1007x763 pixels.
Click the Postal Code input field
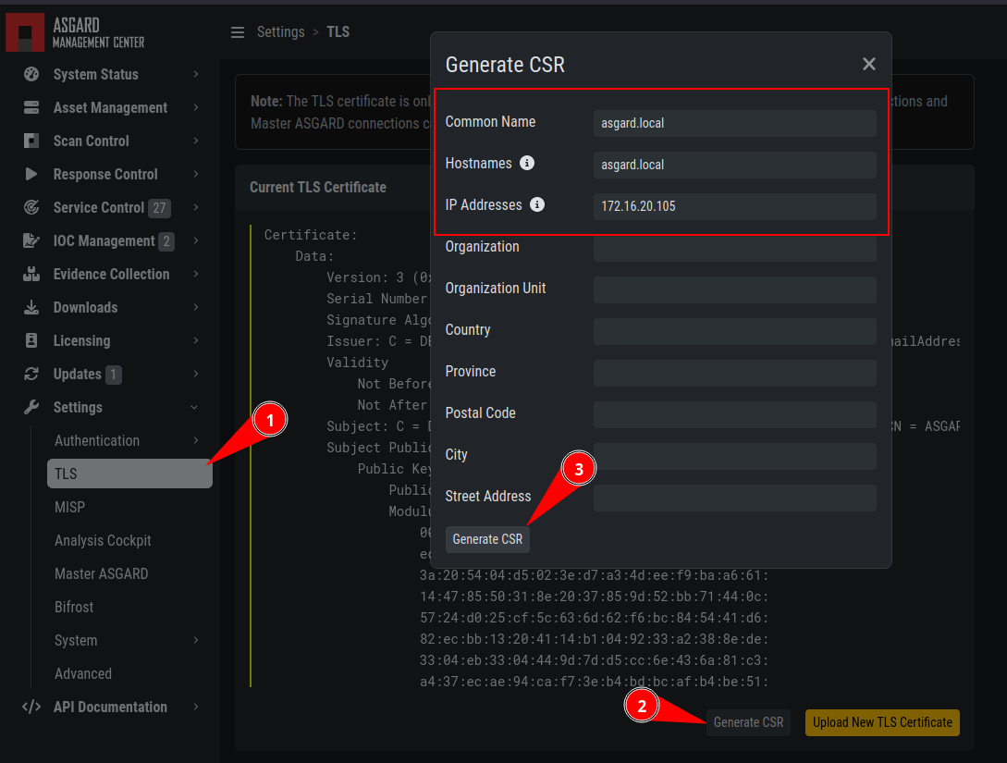(x=735, y=414)
